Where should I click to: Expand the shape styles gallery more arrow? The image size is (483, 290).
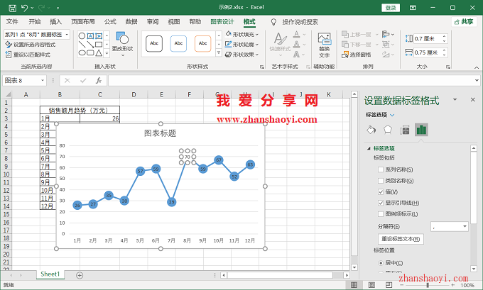[x=218, y=53]
